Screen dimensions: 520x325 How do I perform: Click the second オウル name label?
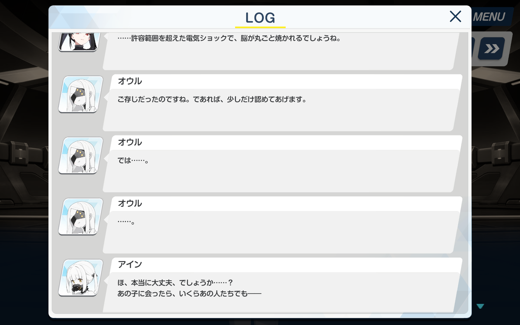point(130,142)
